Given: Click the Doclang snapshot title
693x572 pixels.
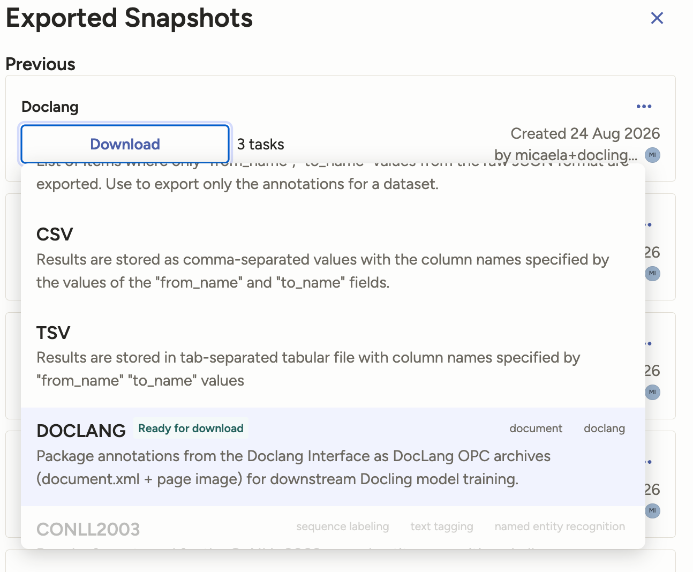Looking at the screenshot, I should tap(50, 107).
